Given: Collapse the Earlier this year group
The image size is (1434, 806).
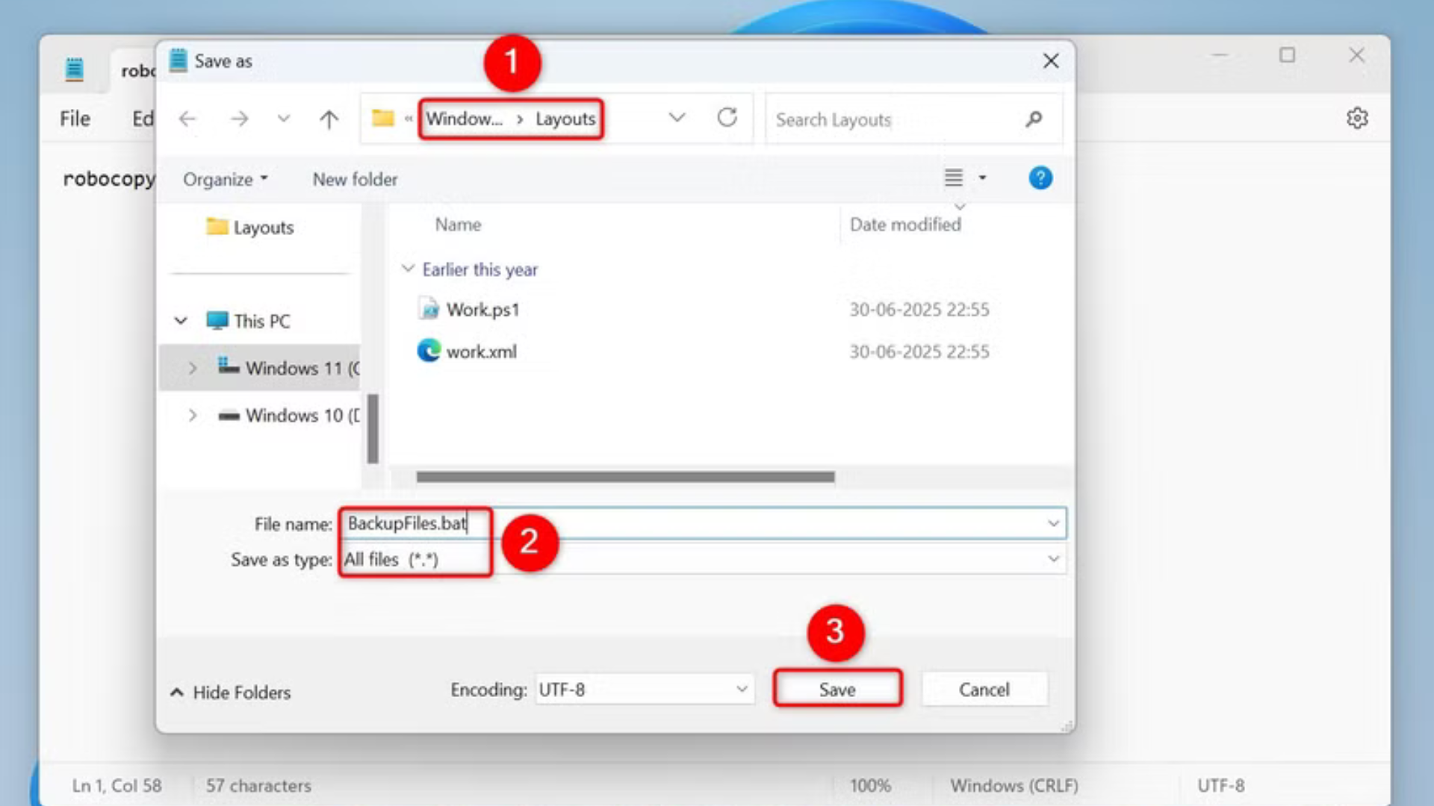Looking at the screenshot, I should [408, 269].
